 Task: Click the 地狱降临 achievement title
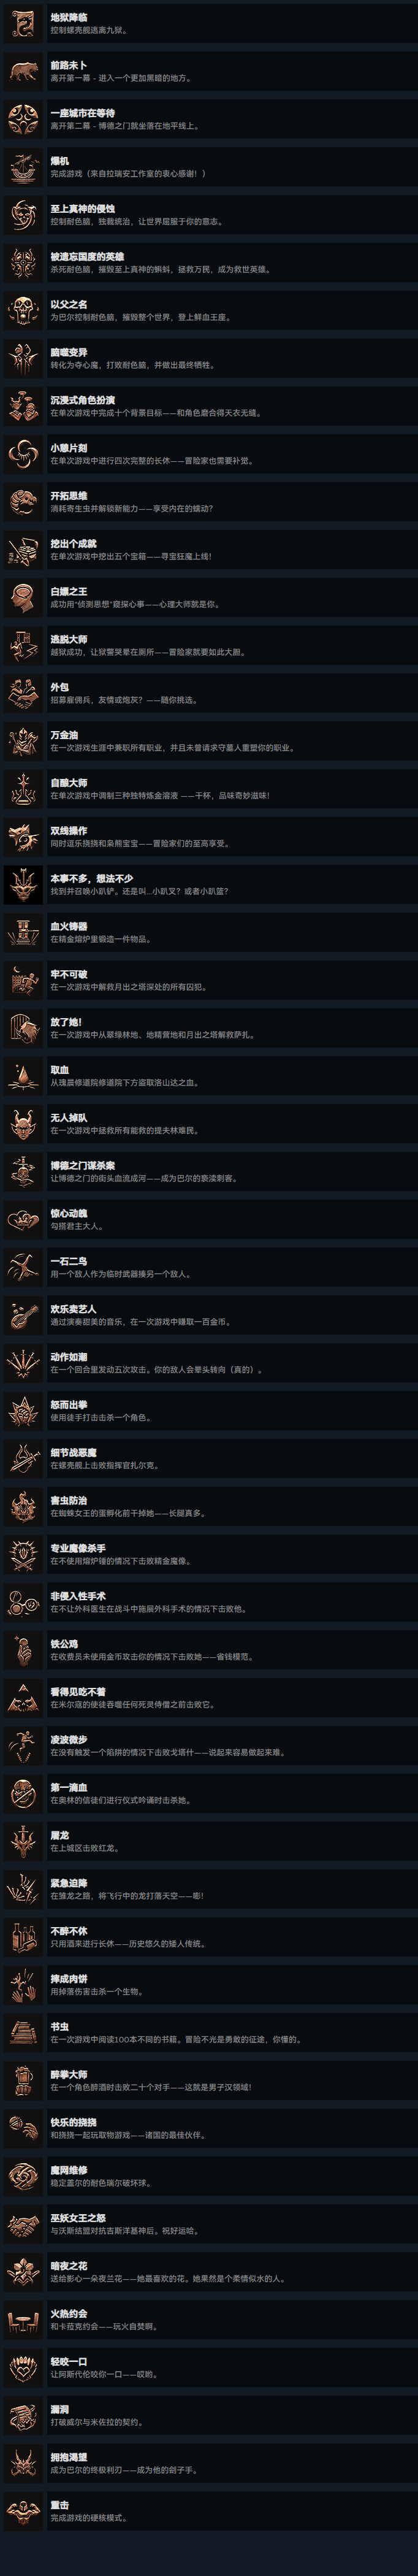click(69, 18)
